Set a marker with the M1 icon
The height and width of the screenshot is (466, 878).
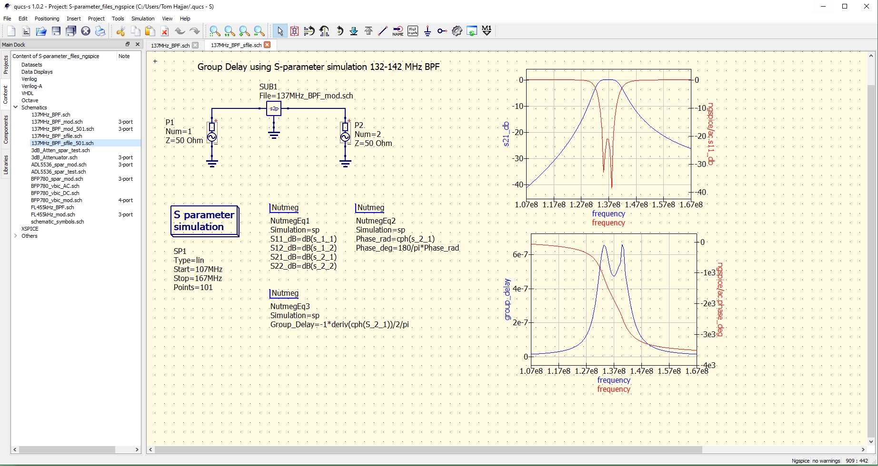[x=486, y=31]
